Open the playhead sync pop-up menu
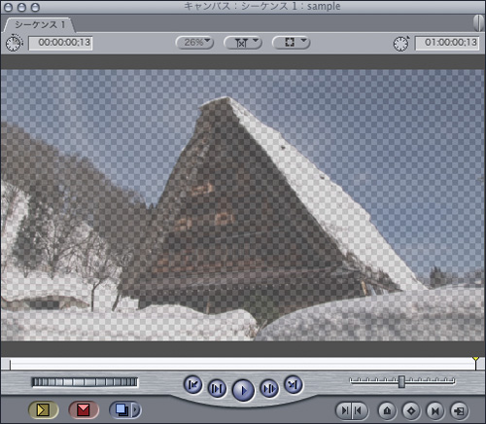Screen dimensions: 486x424 coord(243,43)
